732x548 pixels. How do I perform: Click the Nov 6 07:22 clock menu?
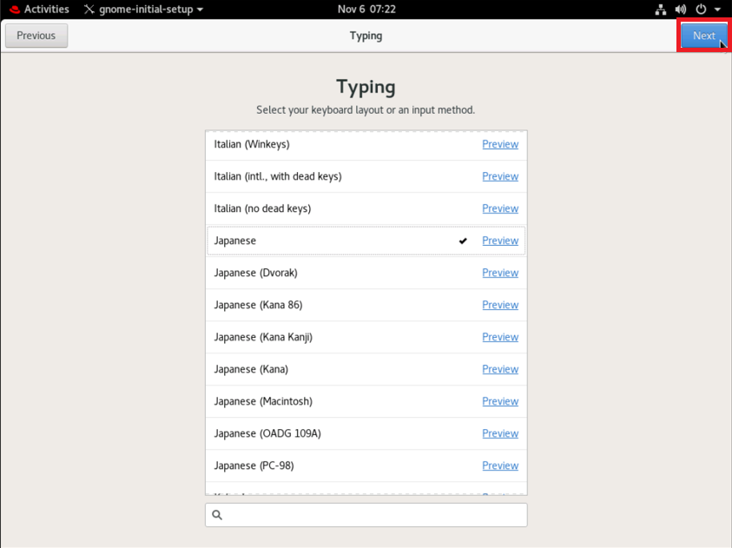click(x=366, y=10)
